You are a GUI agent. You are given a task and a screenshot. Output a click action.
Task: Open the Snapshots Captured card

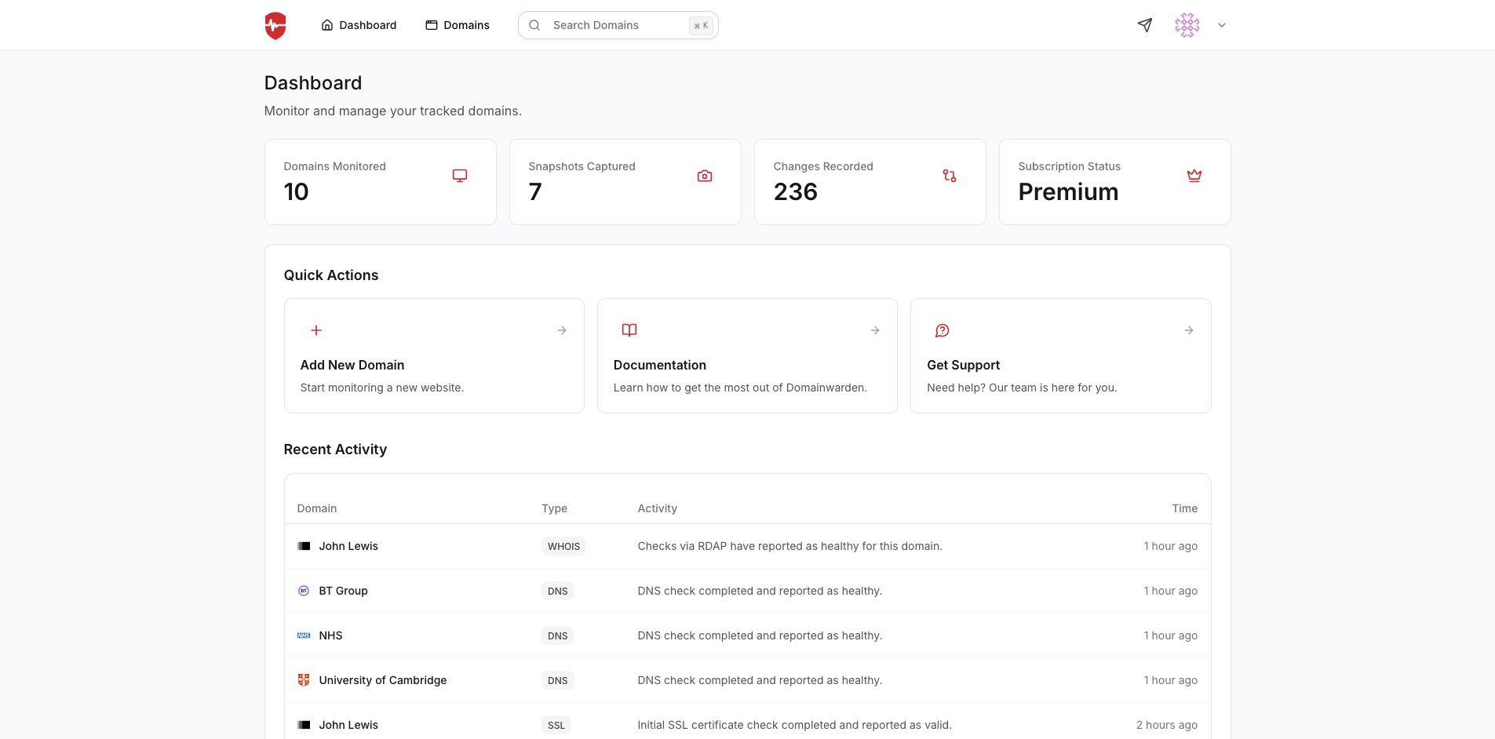tap(625, 182)
